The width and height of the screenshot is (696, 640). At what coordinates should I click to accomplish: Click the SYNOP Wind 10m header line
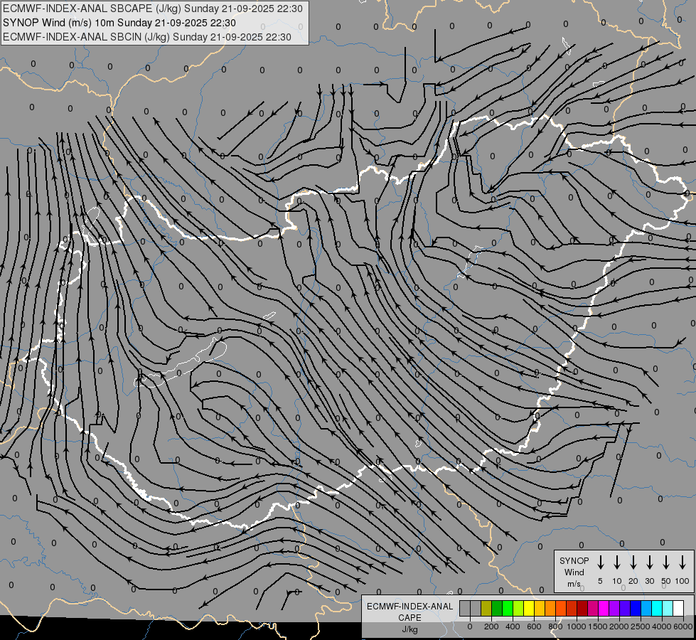pyautogui.click(x=119, y=23)
